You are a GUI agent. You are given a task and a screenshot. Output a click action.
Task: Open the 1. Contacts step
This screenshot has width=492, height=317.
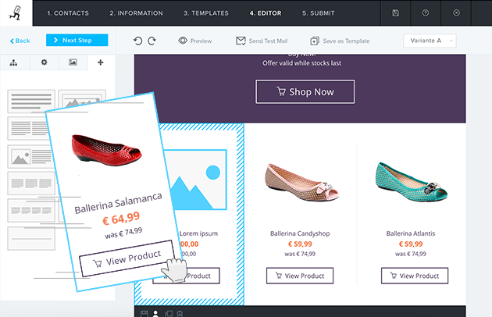pyautogui.click(x=68, y=13)
